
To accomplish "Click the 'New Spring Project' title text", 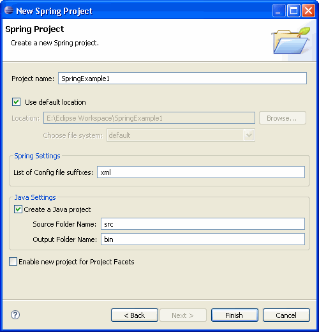I will click(x=54, y=11).
